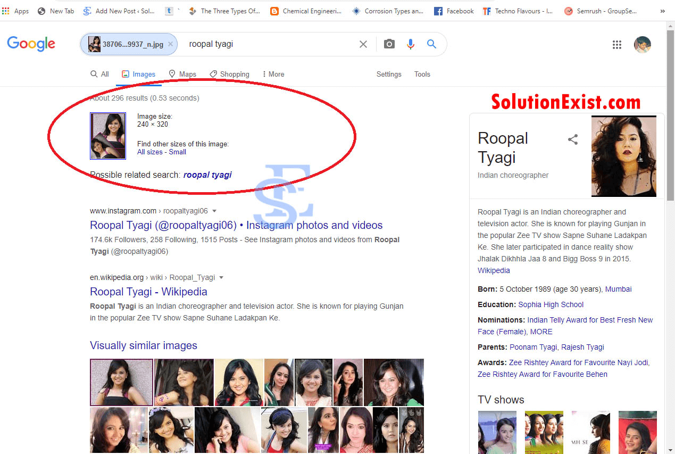Open the Google apps grid
Screen dimensions: 675x454
point(617,45)
